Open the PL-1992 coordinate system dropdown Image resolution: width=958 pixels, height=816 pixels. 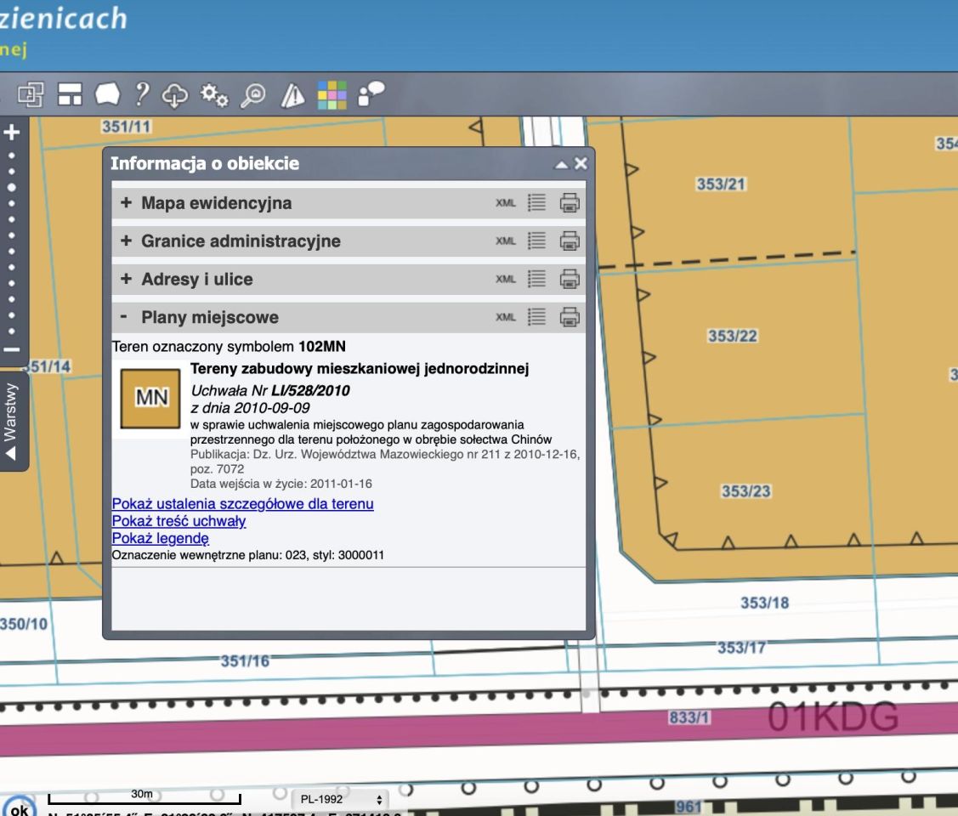338,800
